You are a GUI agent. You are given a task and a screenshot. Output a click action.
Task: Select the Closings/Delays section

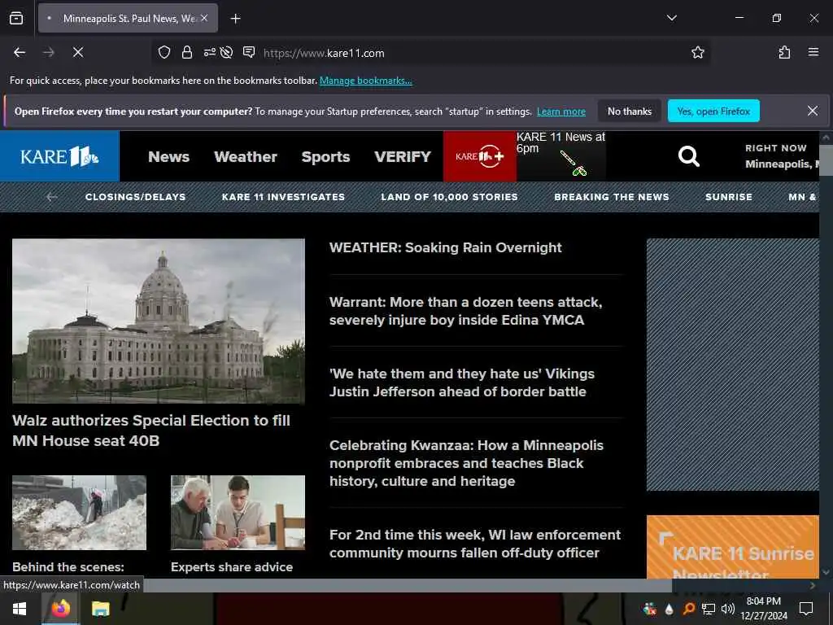click(x=136, y=197)
